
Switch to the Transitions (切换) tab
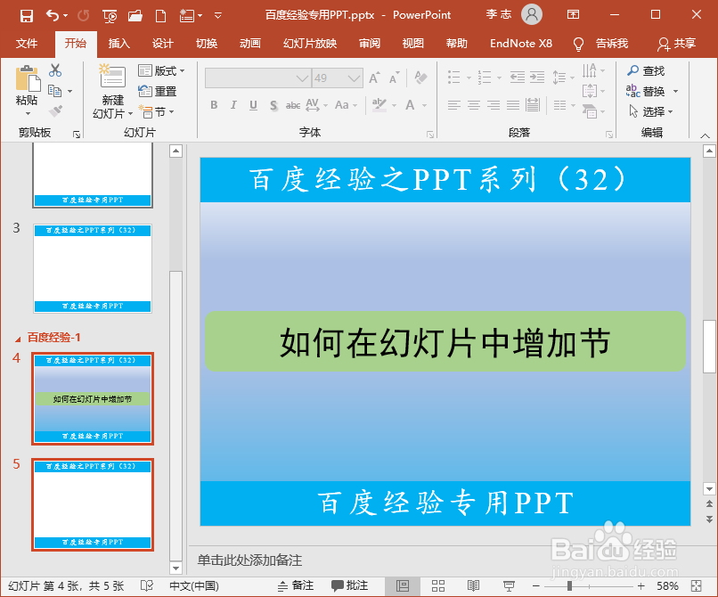(x=207, y=44)
